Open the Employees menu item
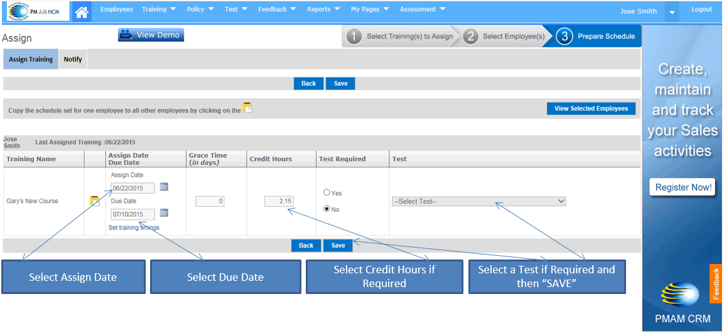This screenshot has height=336, width=724. [117, 9]
